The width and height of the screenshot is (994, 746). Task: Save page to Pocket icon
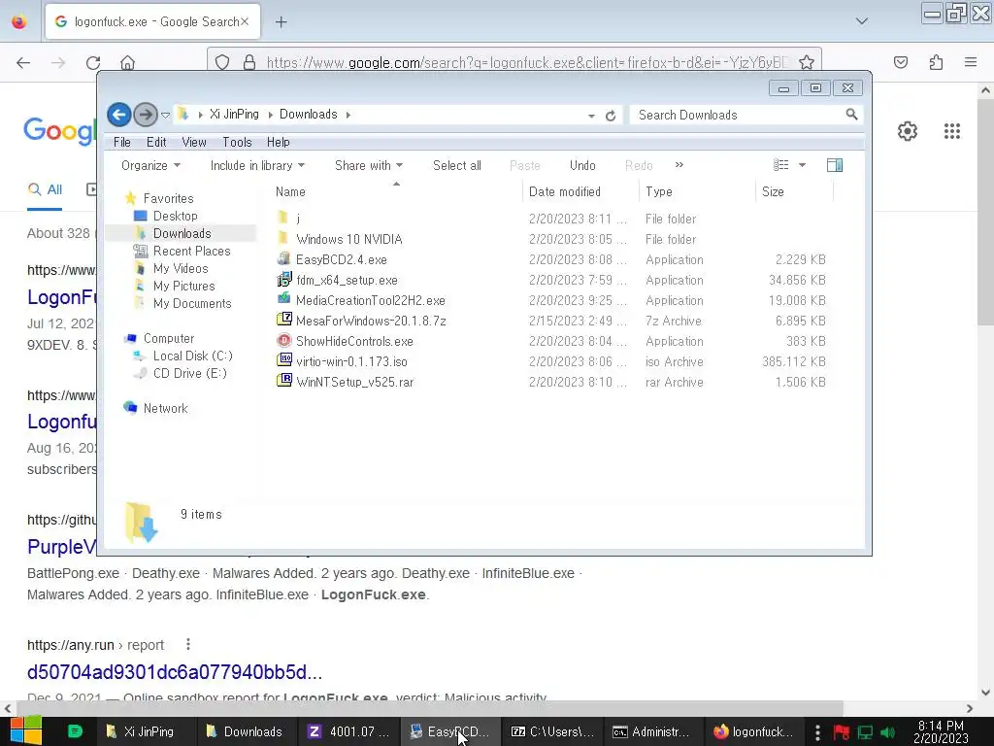(x=901, y=62)
